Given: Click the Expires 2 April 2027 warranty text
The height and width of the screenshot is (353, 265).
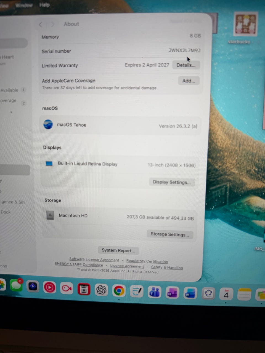Looking at the screenshot, I should pos(147,65).
